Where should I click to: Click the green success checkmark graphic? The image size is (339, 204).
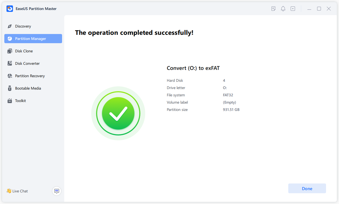(118, 113)
